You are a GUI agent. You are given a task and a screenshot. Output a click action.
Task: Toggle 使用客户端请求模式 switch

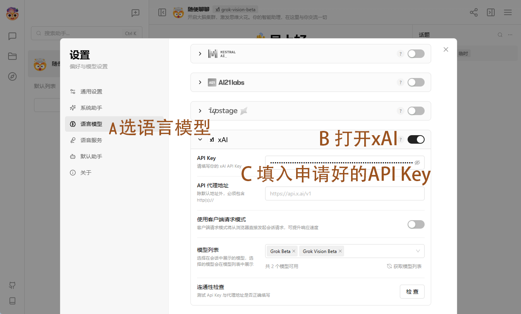416,224
